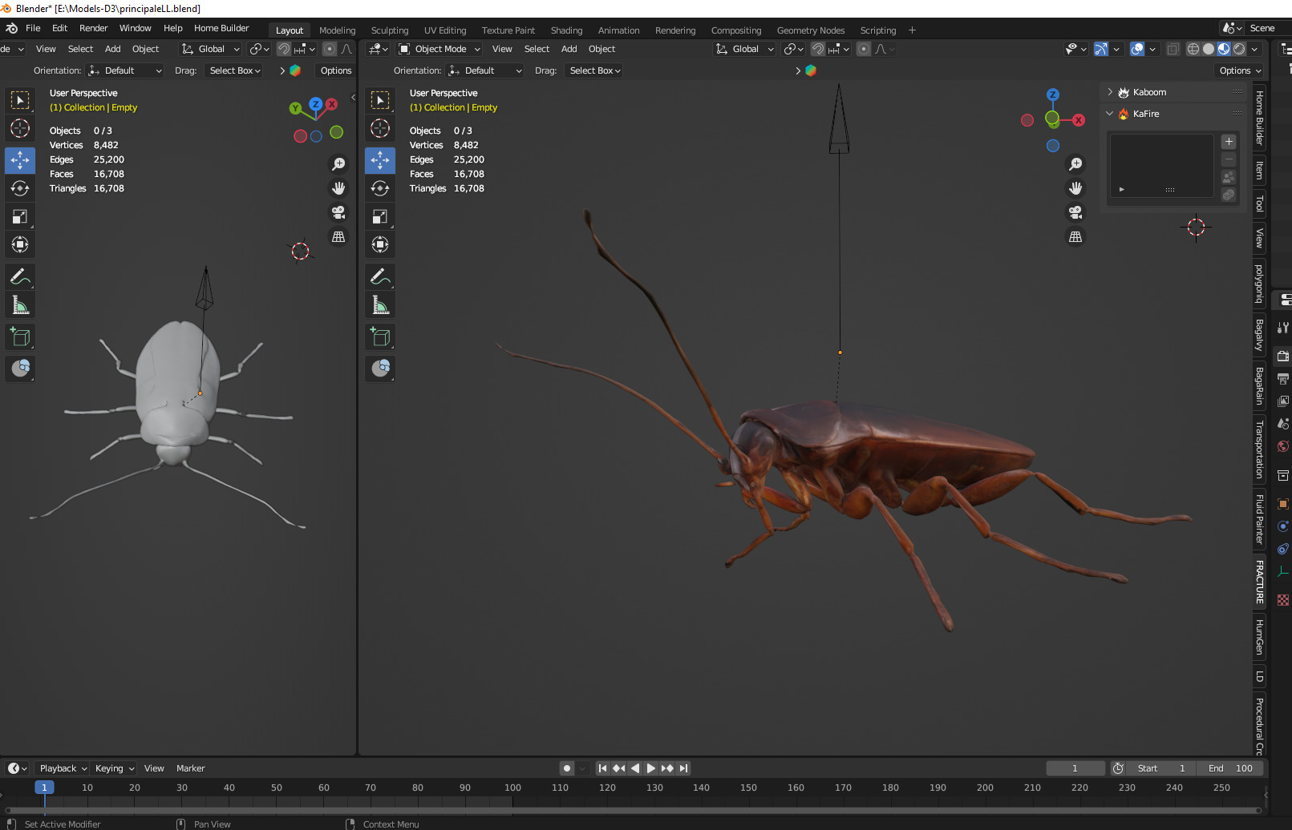This screenshot has width=1292, height=830.
Task: Jump to timeline end button
Action: pos(683,768)
